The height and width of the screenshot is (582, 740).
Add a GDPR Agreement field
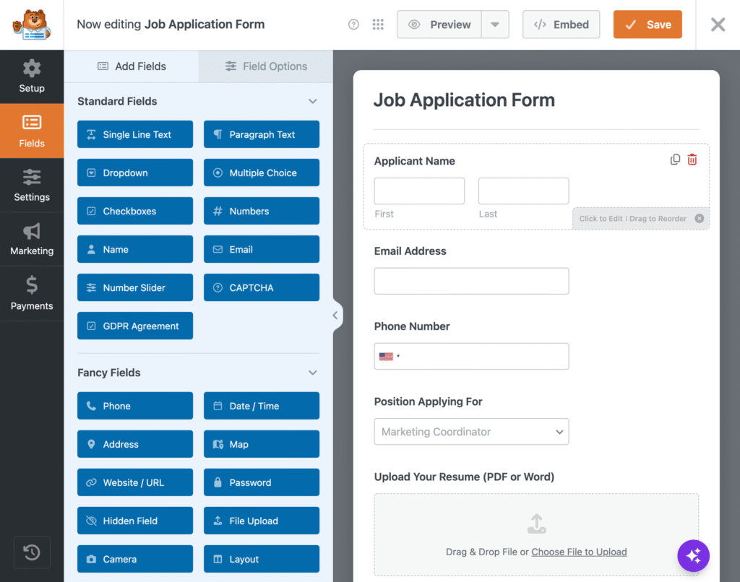pos(135,326)
